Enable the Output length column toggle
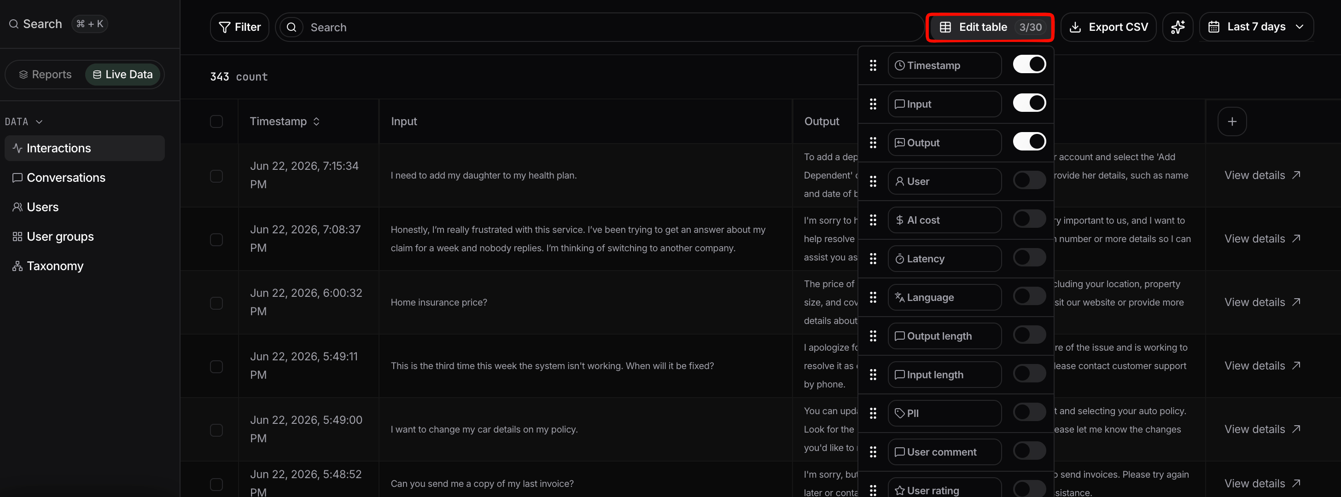The width and height of the screenshot is (1341, 497). 1029,335
